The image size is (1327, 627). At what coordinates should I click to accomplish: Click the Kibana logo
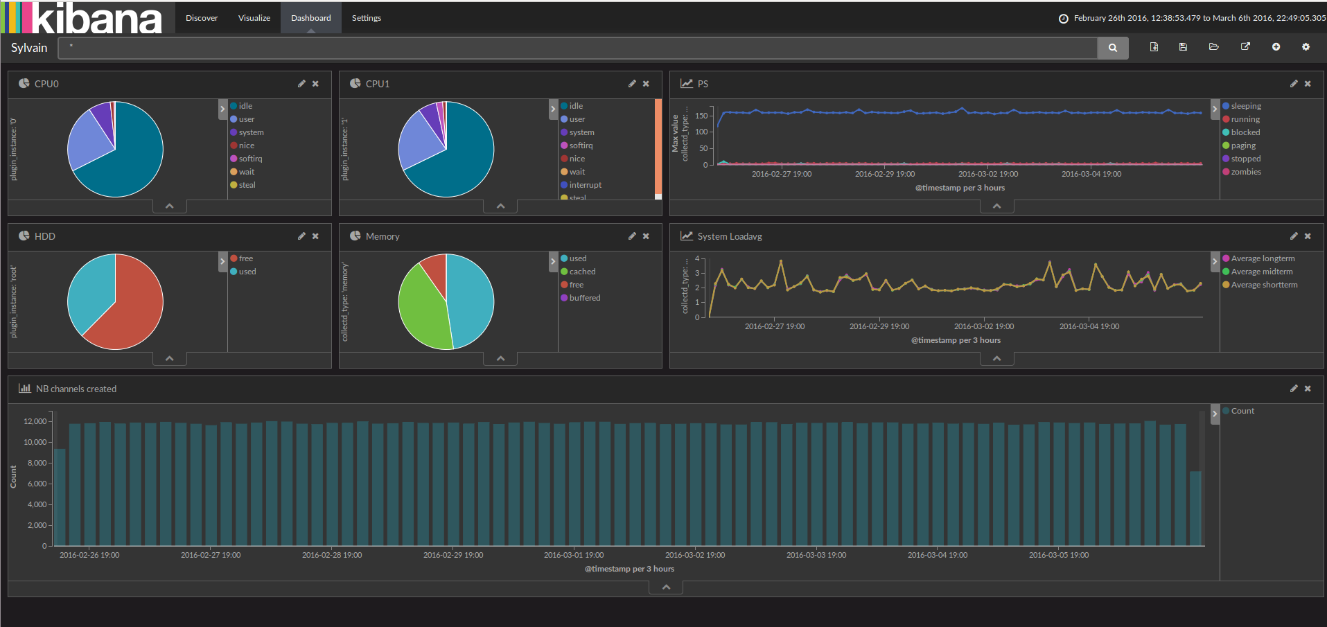point(82,17)
